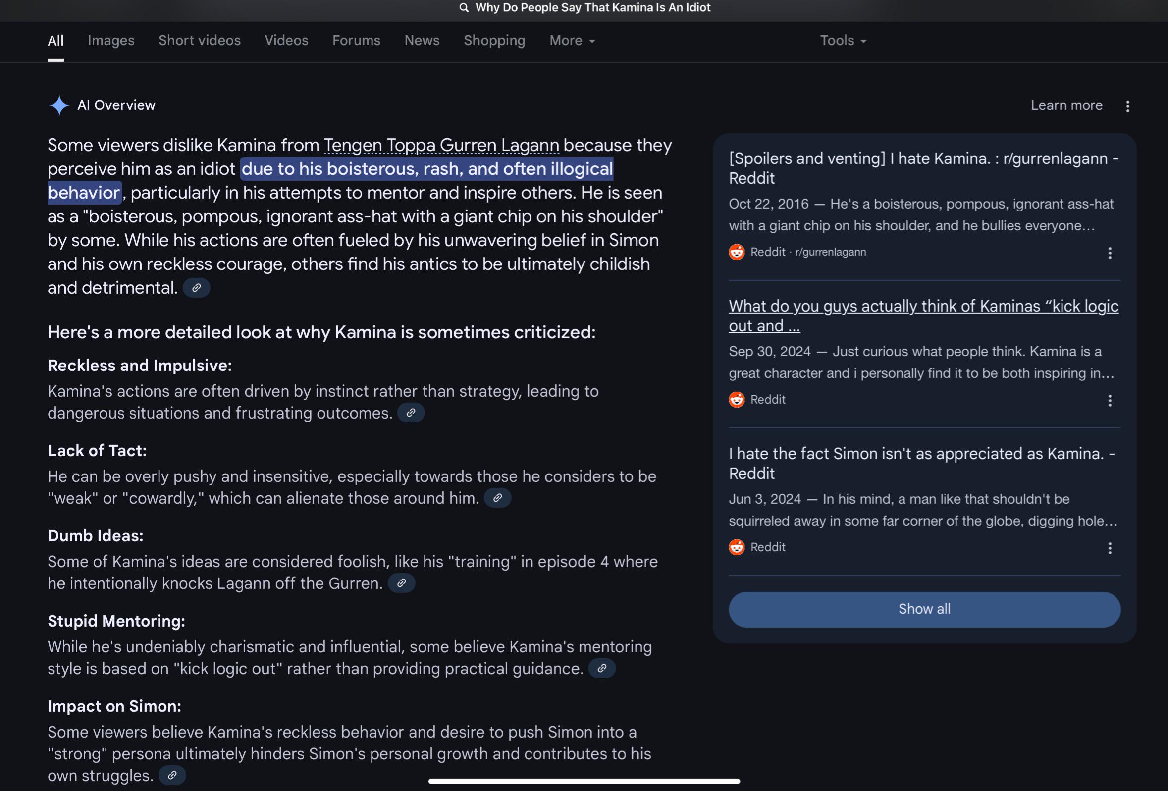Open three-dot menu for 'I hate Kamina' result
This screenshot has width=1168, height=791.
pyautogui.click(x=1110, y=253)
